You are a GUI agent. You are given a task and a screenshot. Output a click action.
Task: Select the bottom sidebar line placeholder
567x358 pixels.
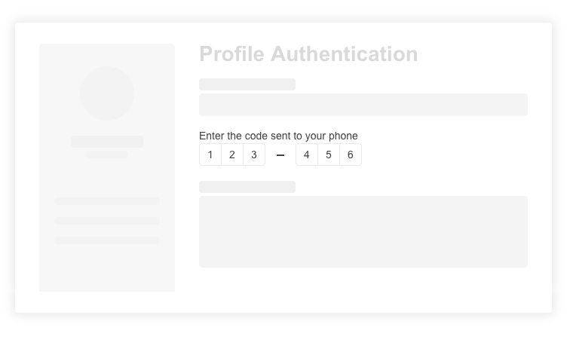[107, 240]
